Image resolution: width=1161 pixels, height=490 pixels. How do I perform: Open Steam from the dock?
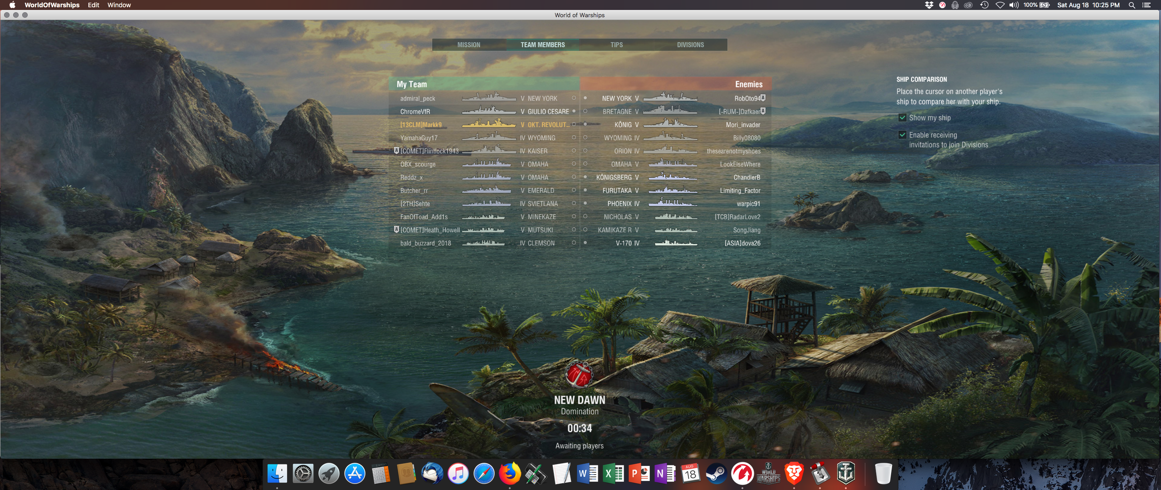(x=717, y=474)
